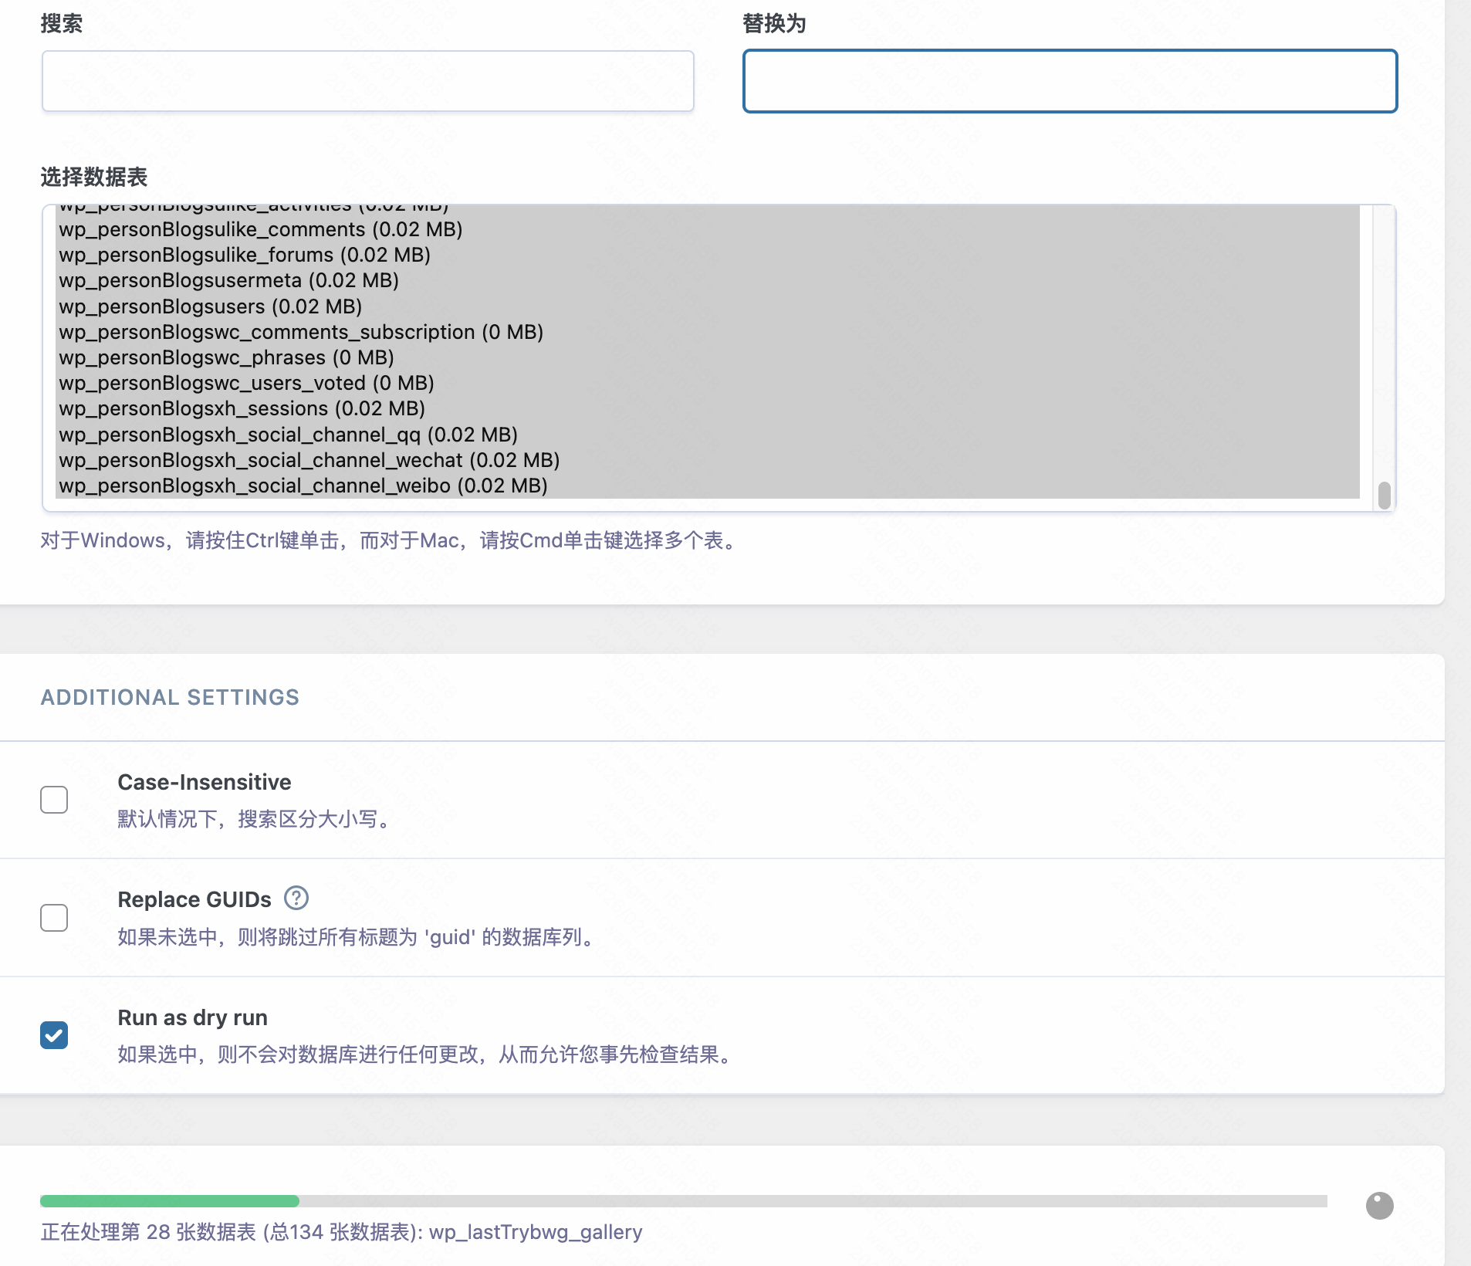Choose the wp_personBlogswc_phrases table
The width and height of the screenshot is (1471, 1266).
[226, 357]
